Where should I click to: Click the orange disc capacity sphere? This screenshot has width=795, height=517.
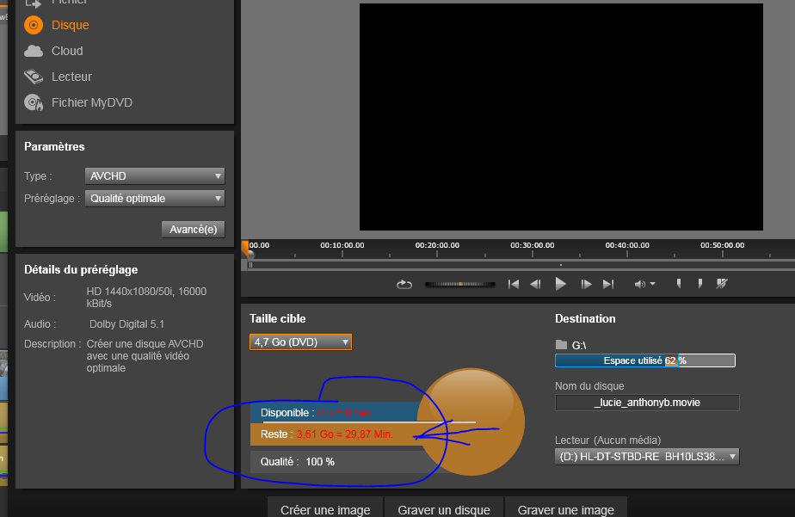[x=471, y=422]
